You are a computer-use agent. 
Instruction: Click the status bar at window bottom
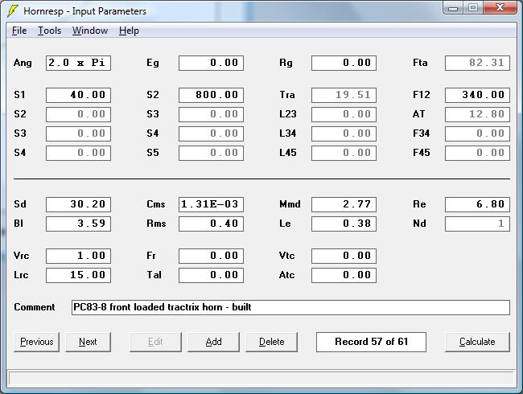click(x=261, y=379)
